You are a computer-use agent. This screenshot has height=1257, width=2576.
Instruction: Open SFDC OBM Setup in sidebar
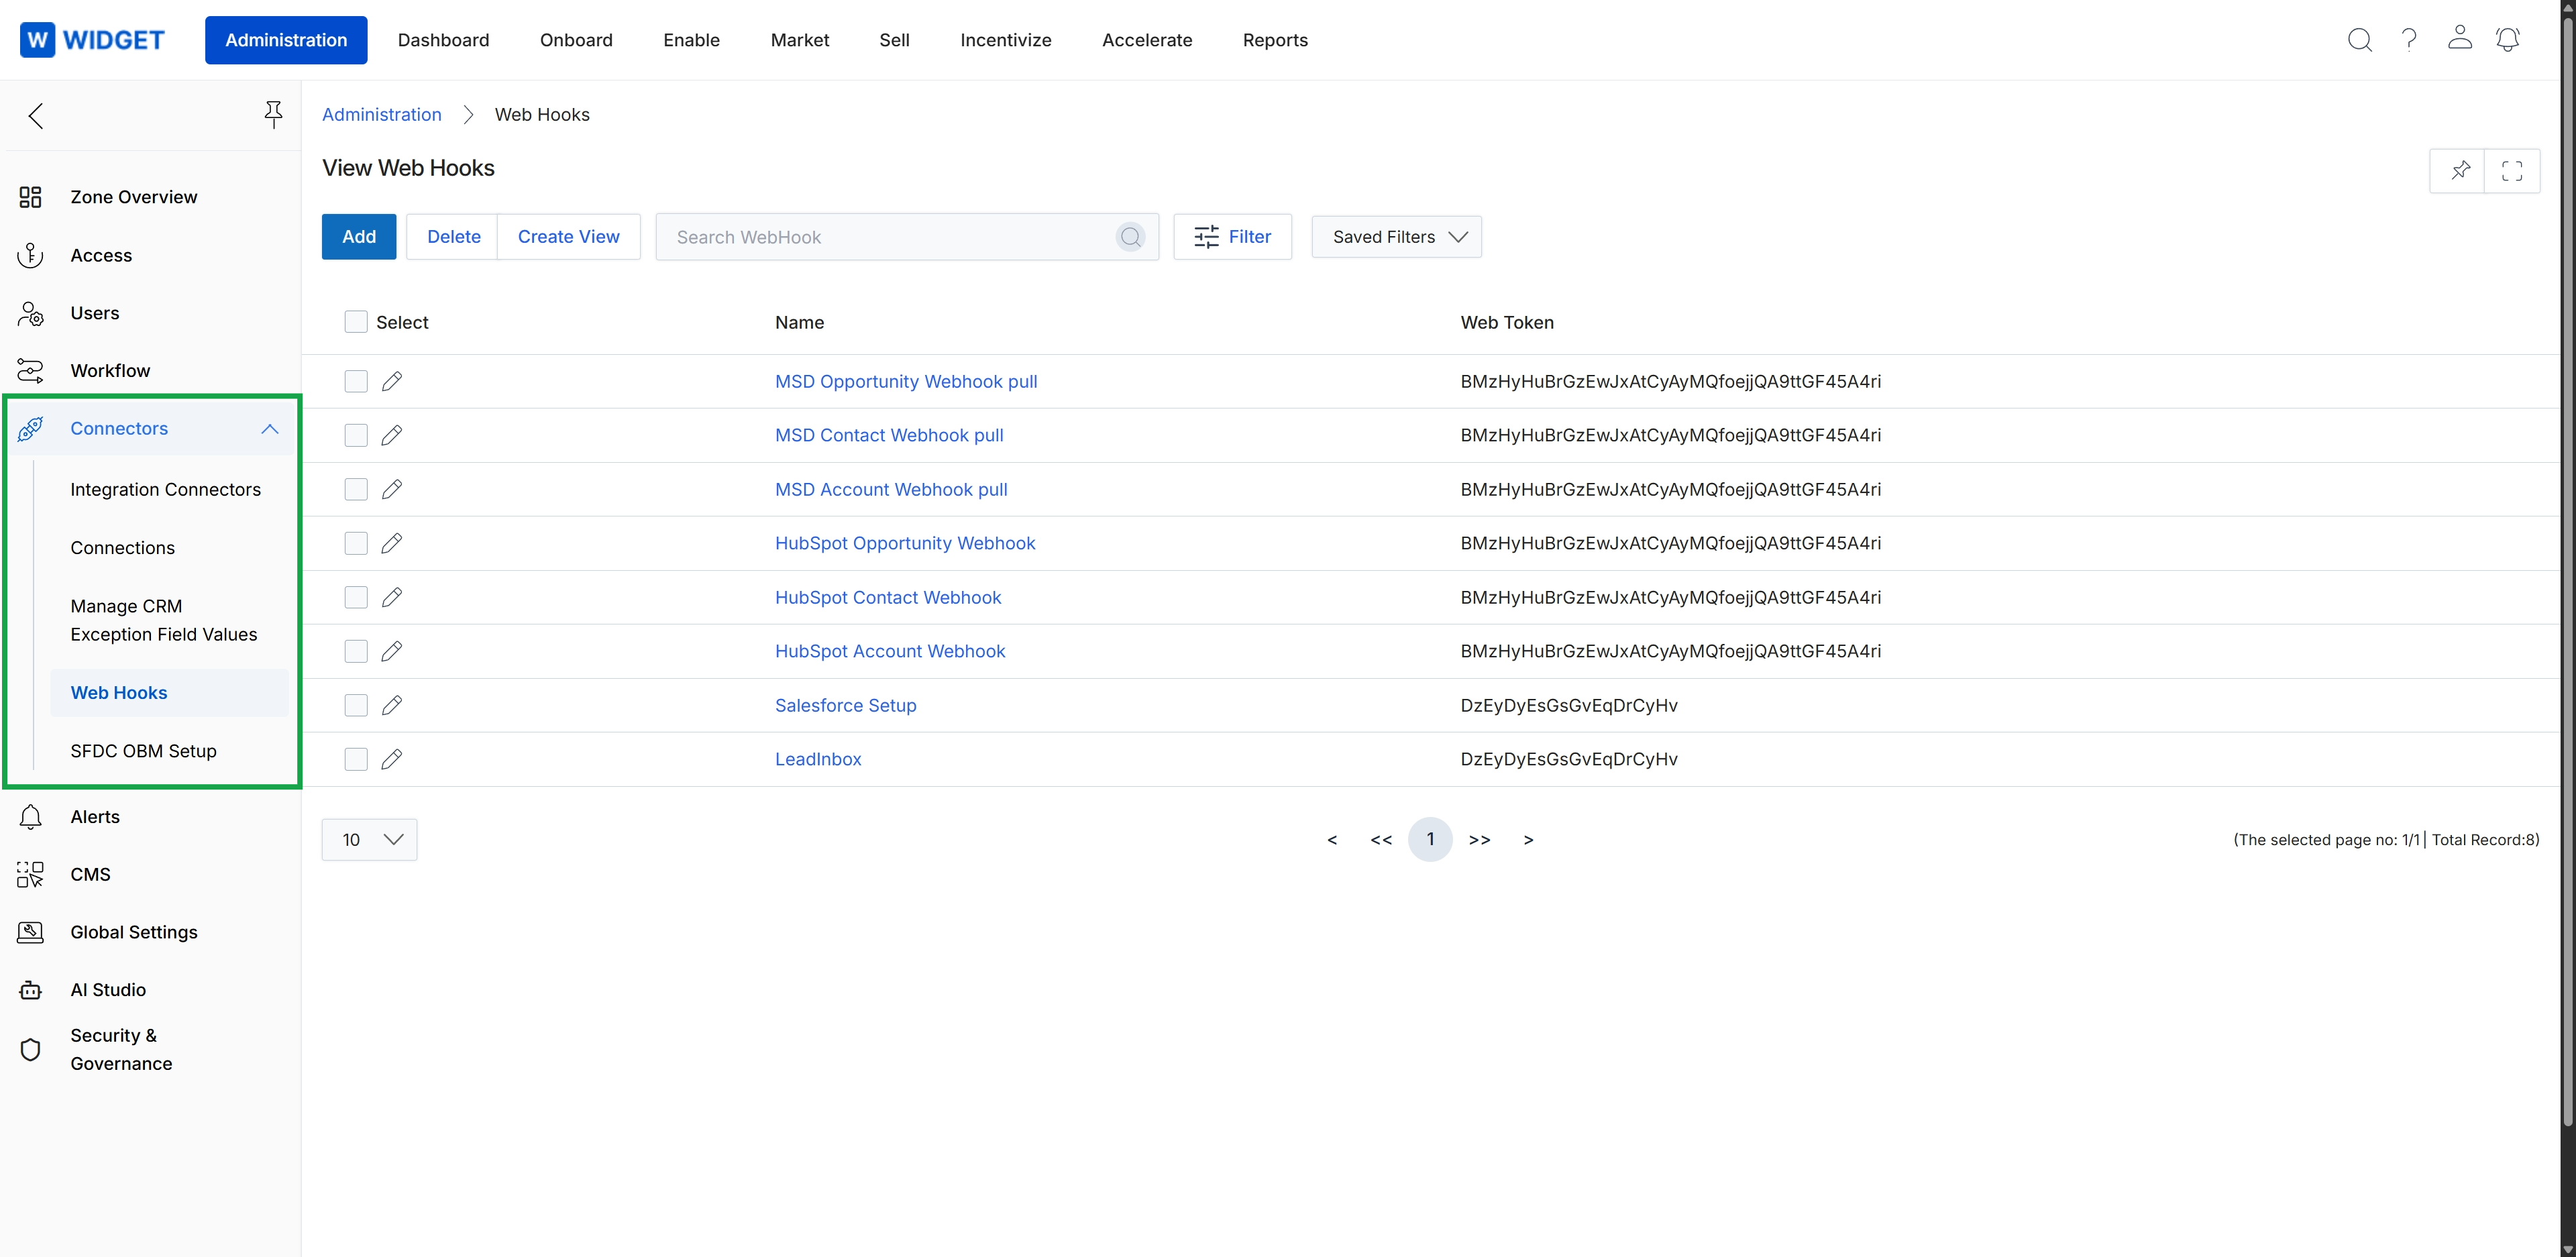tap(143, 751)
